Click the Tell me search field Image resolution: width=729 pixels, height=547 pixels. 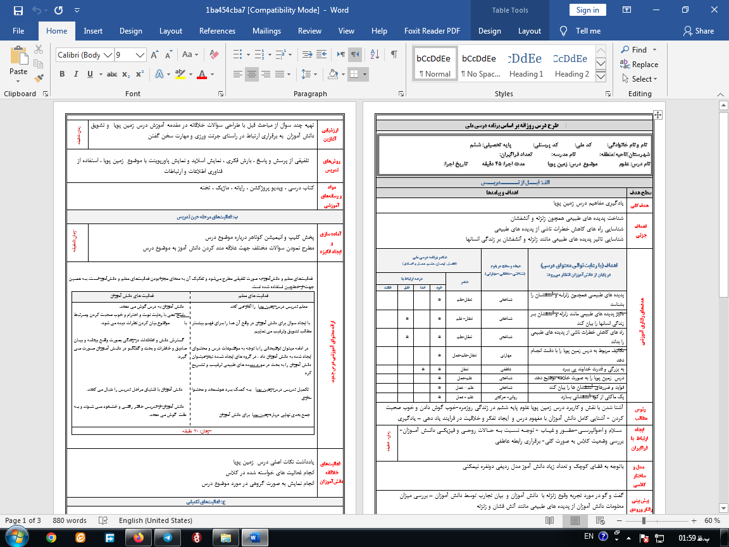(x=580, y=31)
